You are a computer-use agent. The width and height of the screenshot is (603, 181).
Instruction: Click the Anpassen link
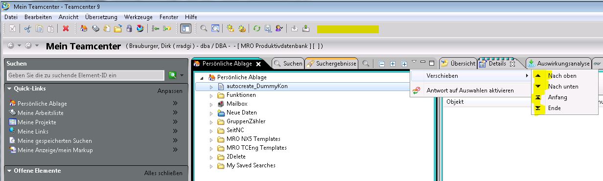click(x=170, y=91)
